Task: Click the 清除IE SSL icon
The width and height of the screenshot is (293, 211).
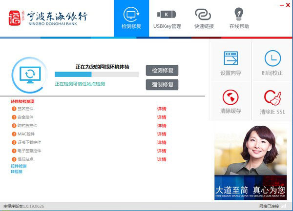Action: (272, 101)
